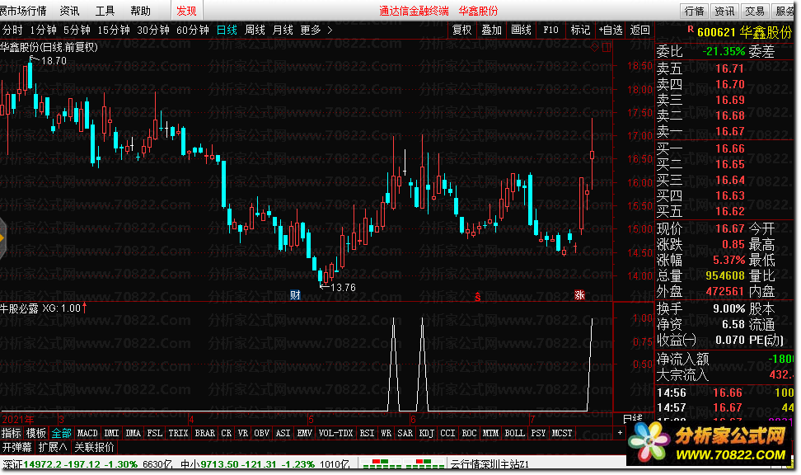Screen dimensions: 801x475
Task: Switch to the MACD indicator
Action: tap(87, 433)
